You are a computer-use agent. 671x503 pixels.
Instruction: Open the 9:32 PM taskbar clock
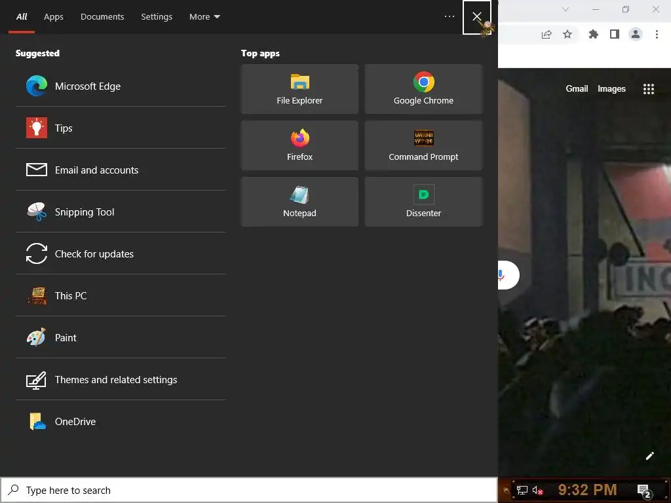pos(587,490)
